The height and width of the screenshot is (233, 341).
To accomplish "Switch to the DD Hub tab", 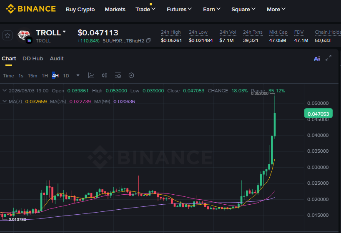I will (x=33, y=58).
